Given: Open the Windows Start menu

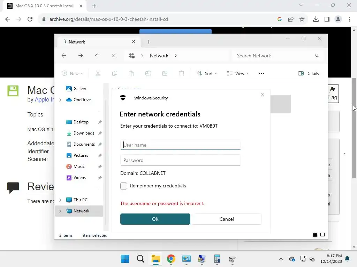Looking at the screenshot, I should tap(125, 259).
